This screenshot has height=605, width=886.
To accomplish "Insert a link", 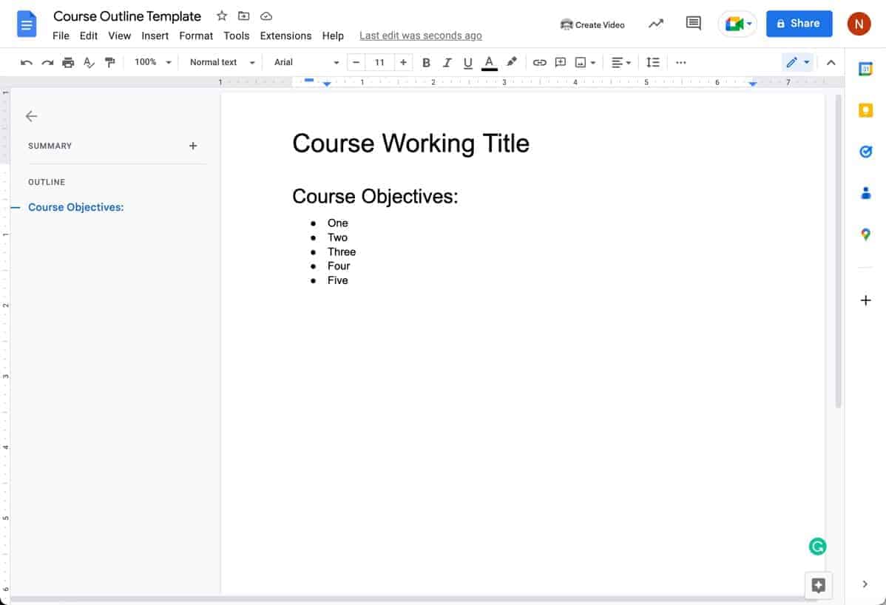I will pyautogui.click(x=540, y=63).
